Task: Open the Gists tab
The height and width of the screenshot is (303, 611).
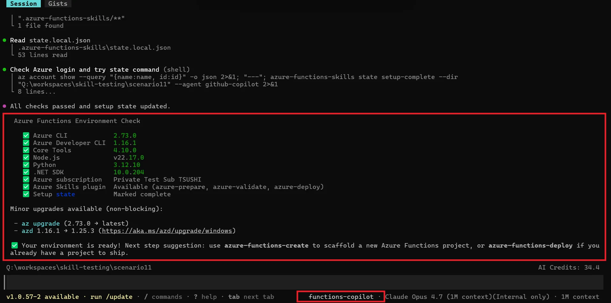Action: click(x=58, y=4)
